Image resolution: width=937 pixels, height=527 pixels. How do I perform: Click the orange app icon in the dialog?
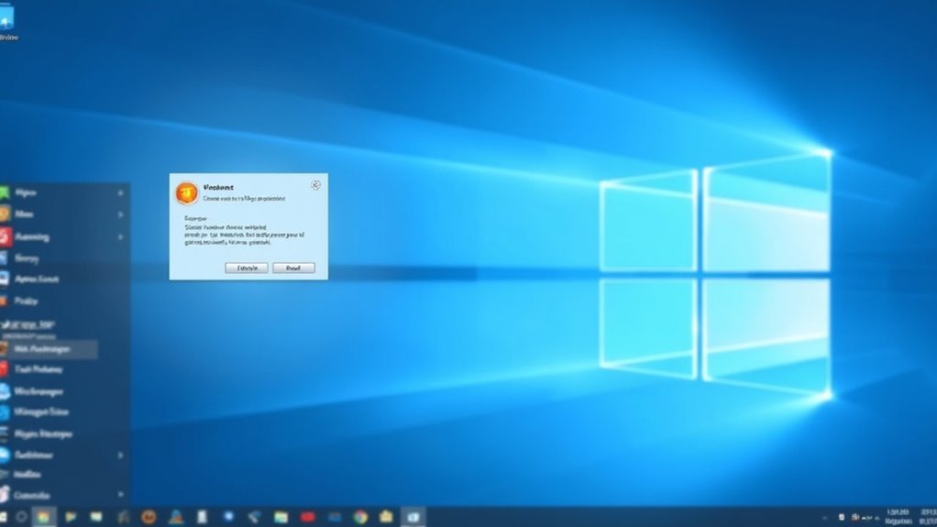(x=186, y=192)
